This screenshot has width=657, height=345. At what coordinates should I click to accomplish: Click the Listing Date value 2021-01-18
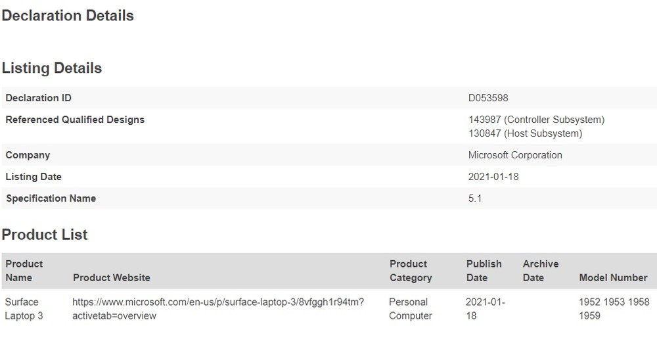(493, 177)
